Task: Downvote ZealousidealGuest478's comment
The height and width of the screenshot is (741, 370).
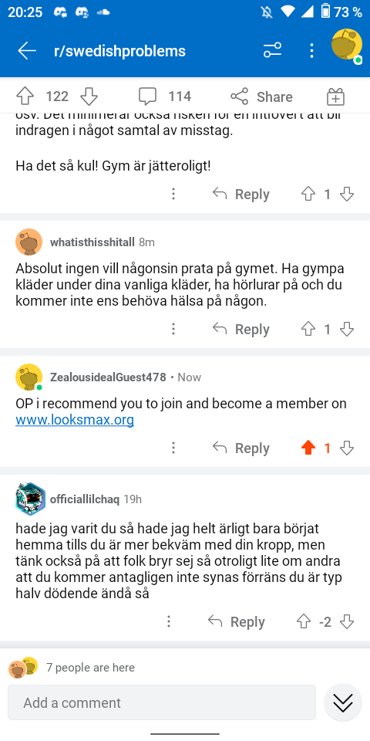Action: coord(347,448)
